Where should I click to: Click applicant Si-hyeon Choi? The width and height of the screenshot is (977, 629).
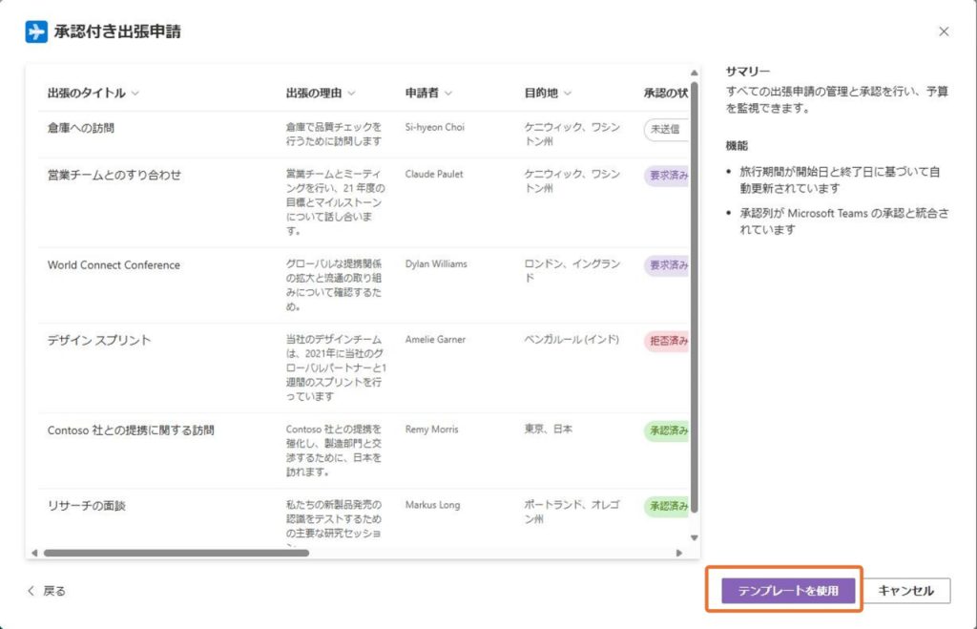point(434,127)
